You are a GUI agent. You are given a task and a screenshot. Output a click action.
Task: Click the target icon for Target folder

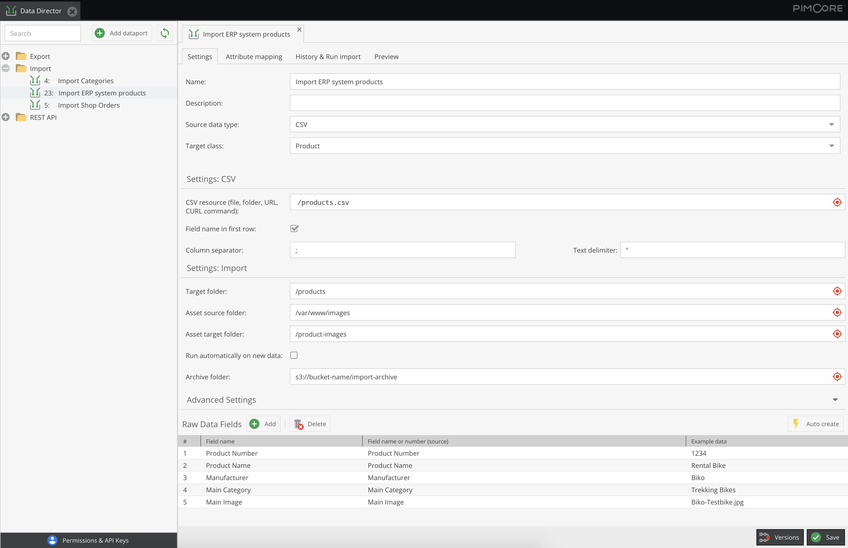837,291
